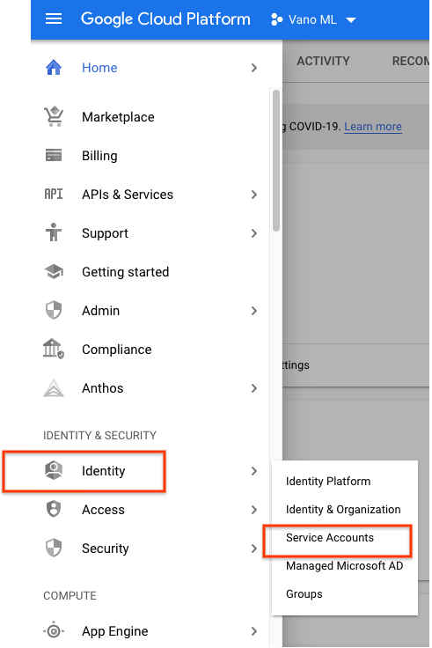Click the Support person icon

tap(54, 232)
